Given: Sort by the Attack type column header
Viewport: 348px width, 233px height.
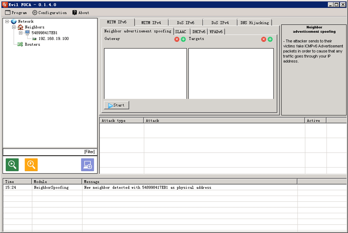Looking at the screenshot, I should (121, 121).
